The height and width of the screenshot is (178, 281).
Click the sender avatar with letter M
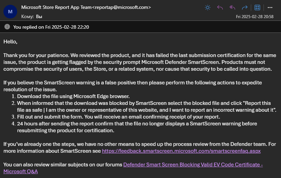pyautogui.click(x=10, y=12)
